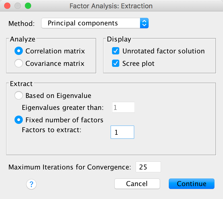Image resolution: width=223 pixels, height=199 pixels.
Task: Click the help question mark icon
Action: click(x=31, y=184)
